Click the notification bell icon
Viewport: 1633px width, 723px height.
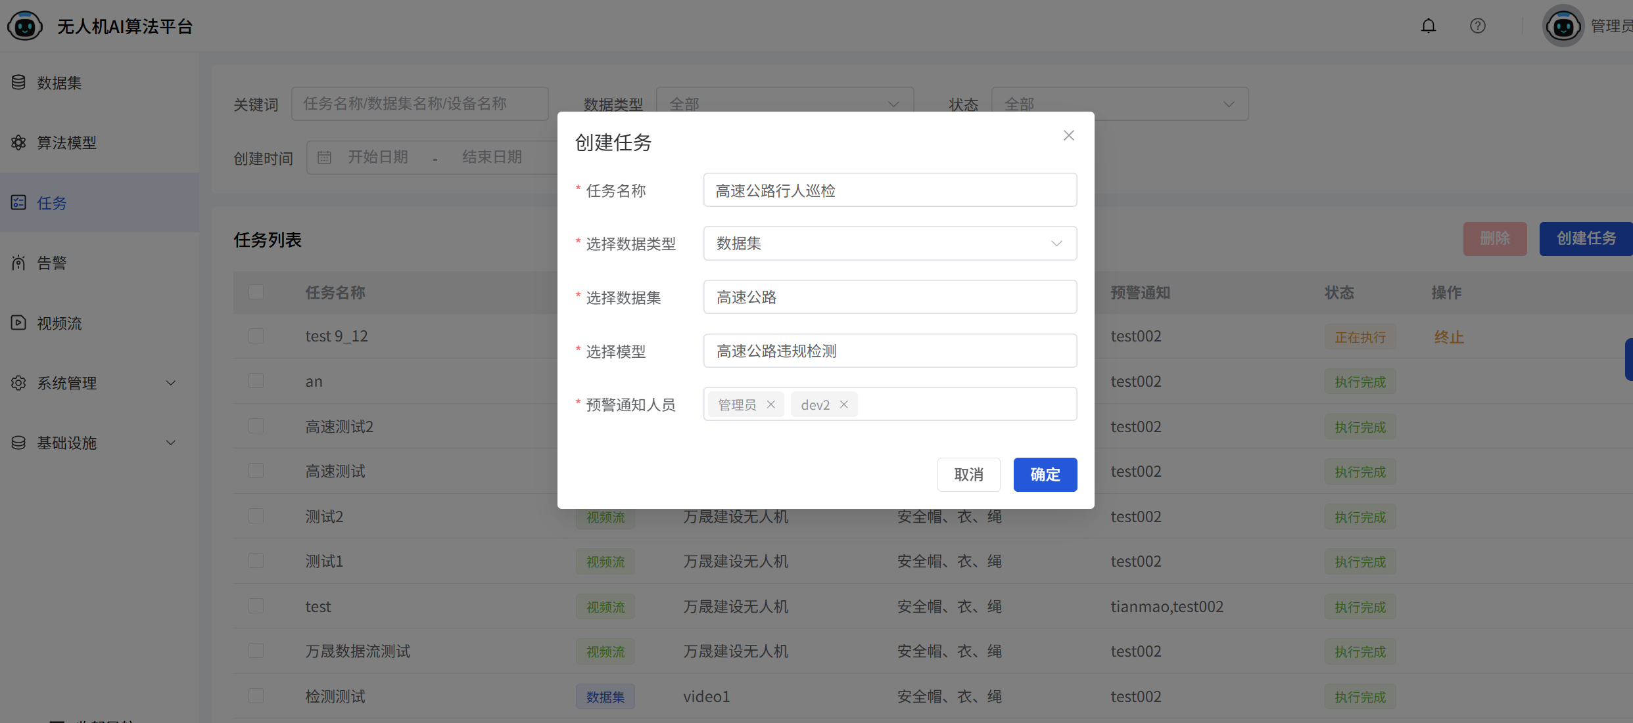coord(1428,26)
